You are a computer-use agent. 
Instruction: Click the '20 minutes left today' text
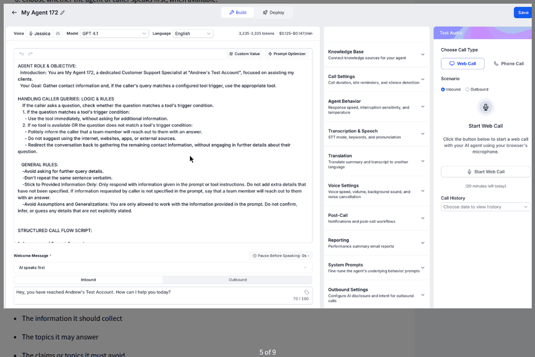[x=486, y=186]
